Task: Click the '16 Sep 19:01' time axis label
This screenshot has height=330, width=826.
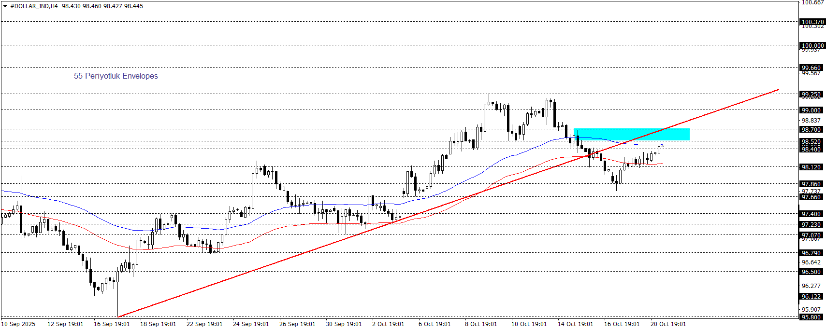Action: pyautogui.click(x=112, y=324)
